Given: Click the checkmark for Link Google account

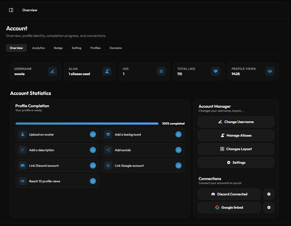Looking at the screenshot, I should coord(178,165).
